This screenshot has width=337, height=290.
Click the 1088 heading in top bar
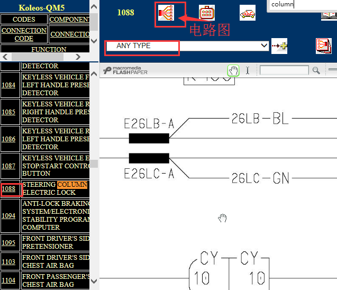coord(125,13)
